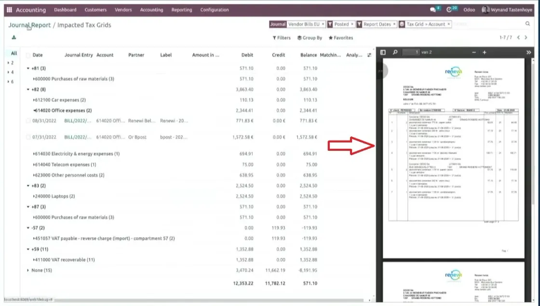
Task: Remove the Posted filter tag
Action: (352, 24)
